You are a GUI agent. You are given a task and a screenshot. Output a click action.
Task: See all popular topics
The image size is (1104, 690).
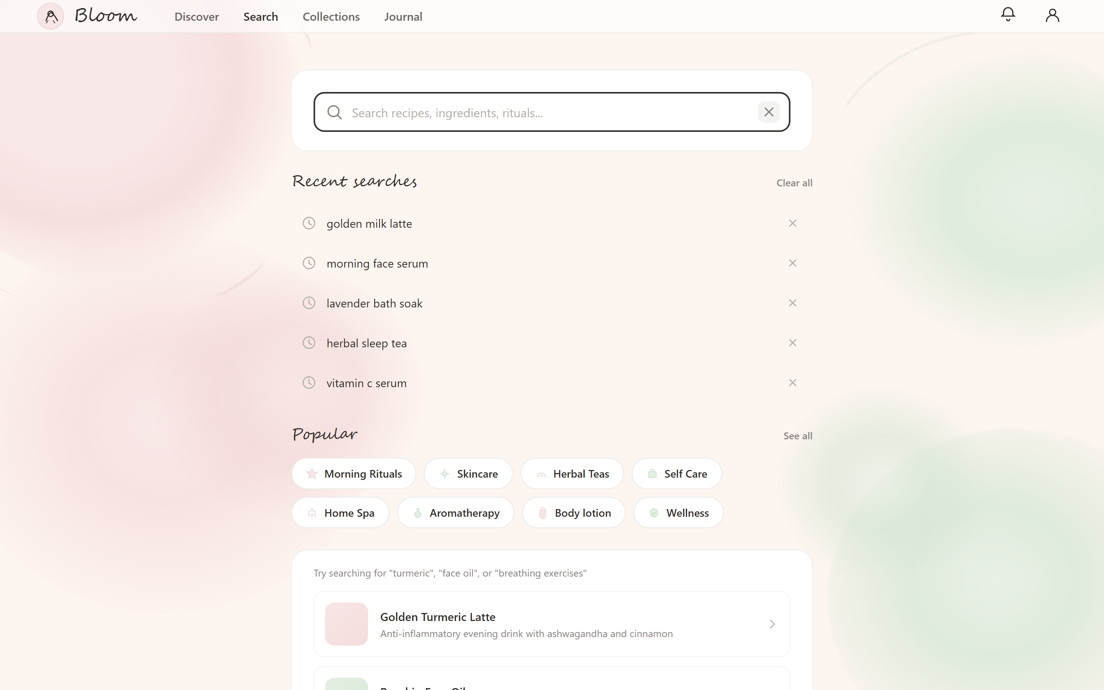(x=797, y=436)
